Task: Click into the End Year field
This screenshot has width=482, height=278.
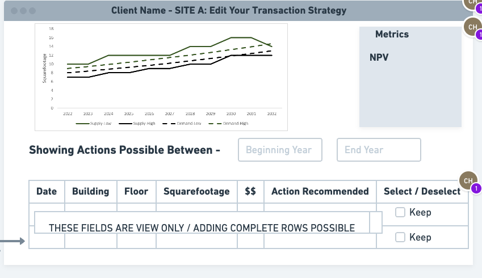Action: tap(379, 150)
